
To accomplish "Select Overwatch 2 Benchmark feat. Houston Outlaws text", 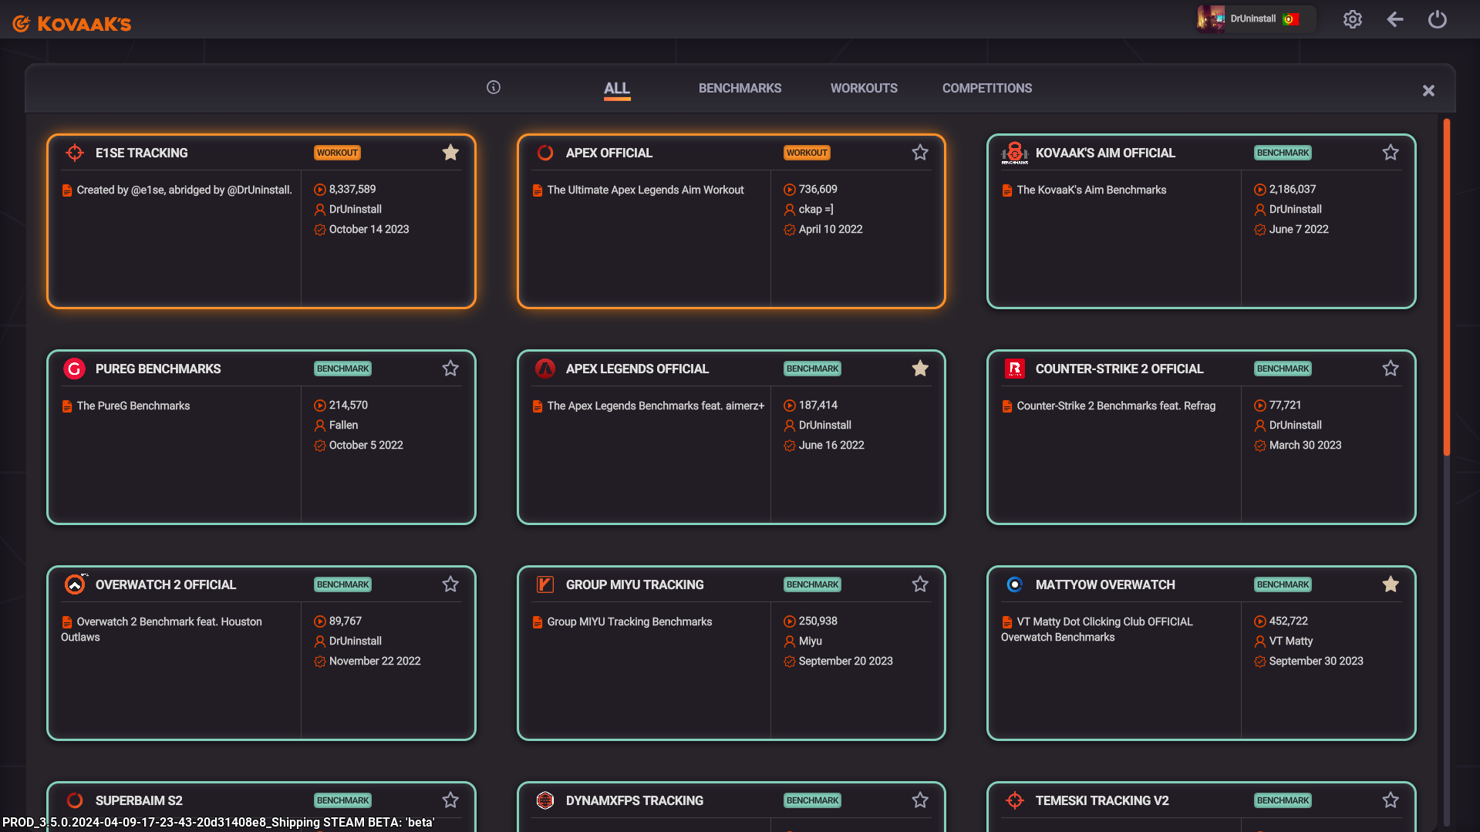I will (162, 629).
